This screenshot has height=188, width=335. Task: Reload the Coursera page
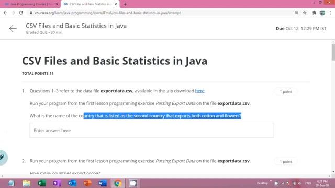[21, 13]
